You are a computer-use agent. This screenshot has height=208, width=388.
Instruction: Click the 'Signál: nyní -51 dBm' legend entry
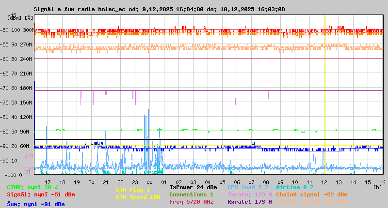(41, 194)
